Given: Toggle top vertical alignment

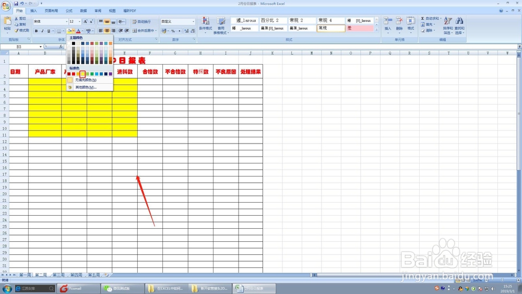Looking at the screenshot, I should pos(101,21).
